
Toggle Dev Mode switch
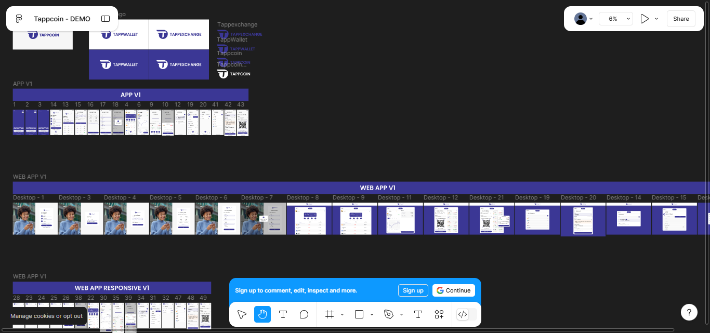coord(466,314)
